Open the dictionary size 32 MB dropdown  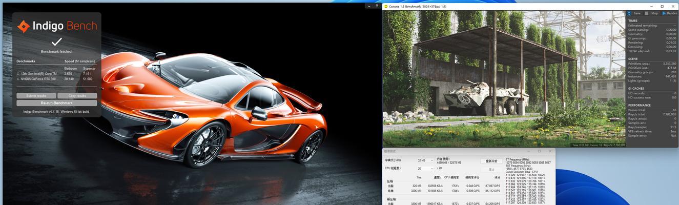click(425, 160)
